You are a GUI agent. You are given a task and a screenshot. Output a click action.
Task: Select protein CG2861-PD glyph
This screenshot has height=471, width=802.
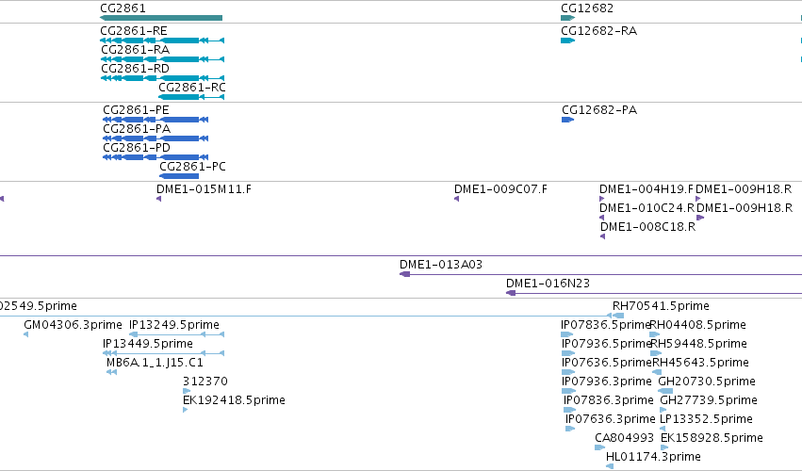tap(155, 157)
